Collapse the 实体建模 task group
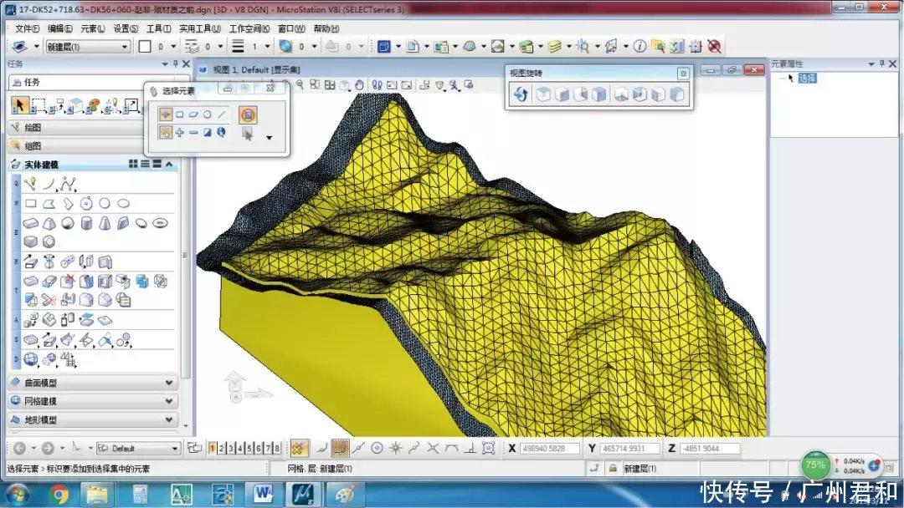Viewport: 904px width, 508px height. [x=169, y=164]
